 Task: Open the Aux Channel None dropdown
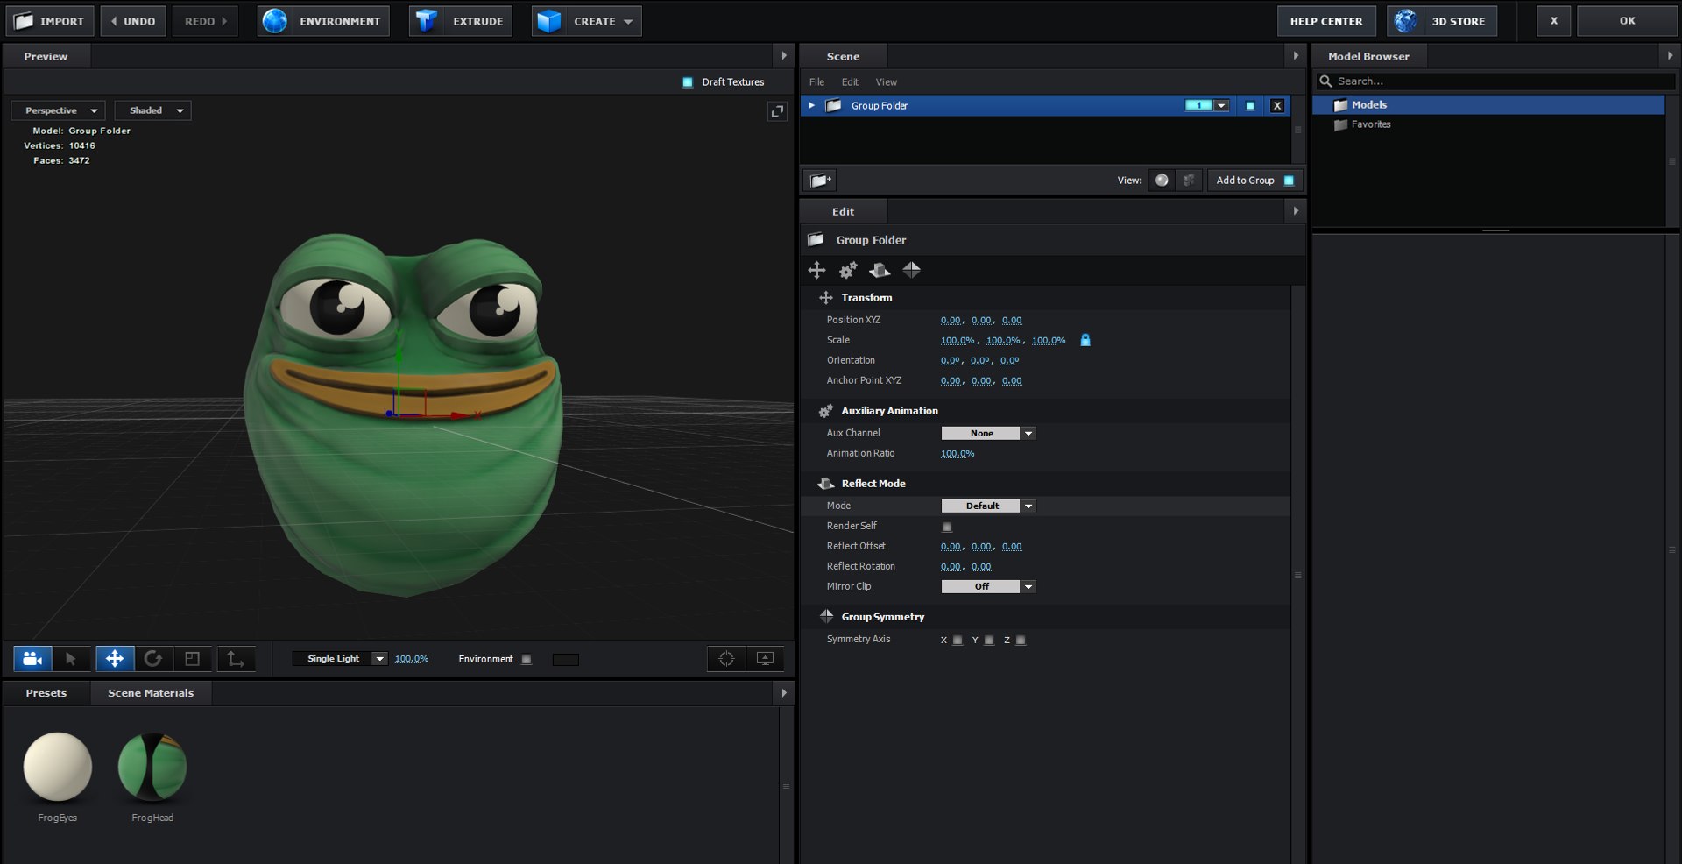(x=989, y=433)
